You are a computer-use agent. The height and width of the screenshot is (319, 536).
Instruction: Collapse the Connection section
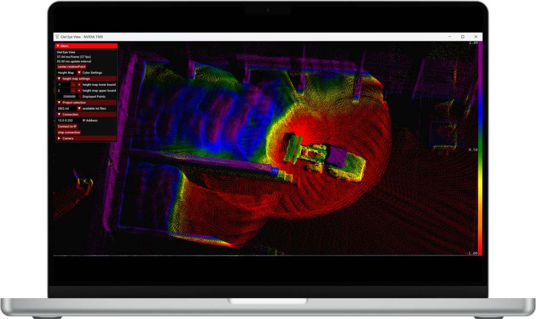coord(59,115)
